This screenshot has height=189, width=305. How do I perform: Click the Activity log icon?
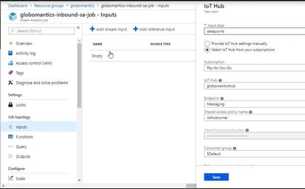[x=10, y=53]
